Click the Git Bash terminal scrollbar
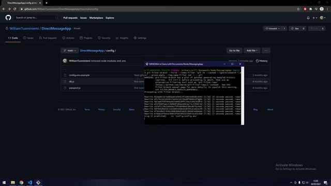Image resolution: width=331 pixels, height=186 pixels. coord(243,96)
